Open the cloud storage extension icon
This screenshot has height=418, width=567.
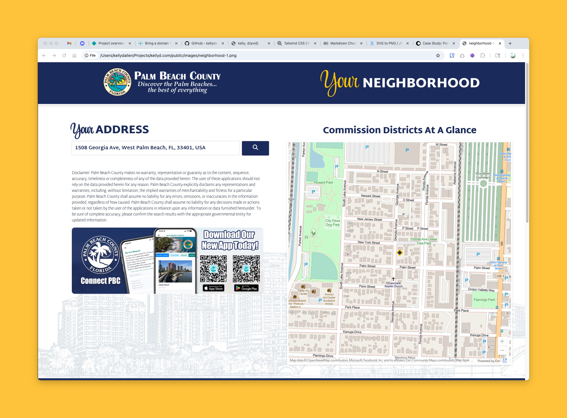(x=462, y=55)
